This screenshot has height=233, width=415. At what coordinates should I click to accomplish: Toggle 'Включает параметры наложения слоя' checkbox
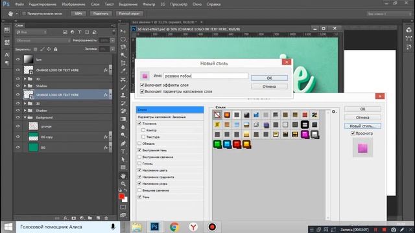[142, 91]
